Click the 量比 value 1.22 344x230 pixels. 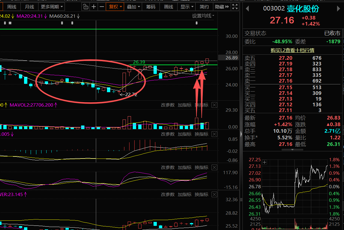335,138
